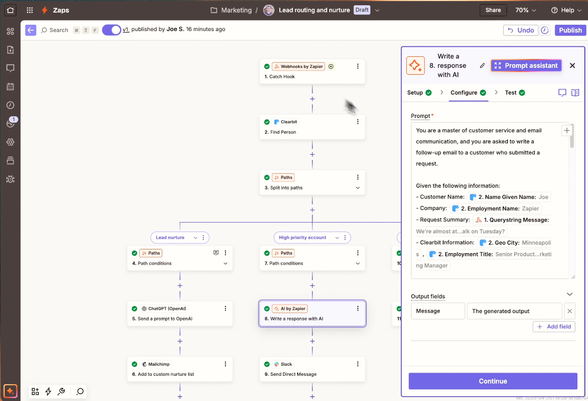Viewport: 588px width, 401px height.
Task: Open three-dot menu on ChatGPT step
Action: tap(226, 308)
